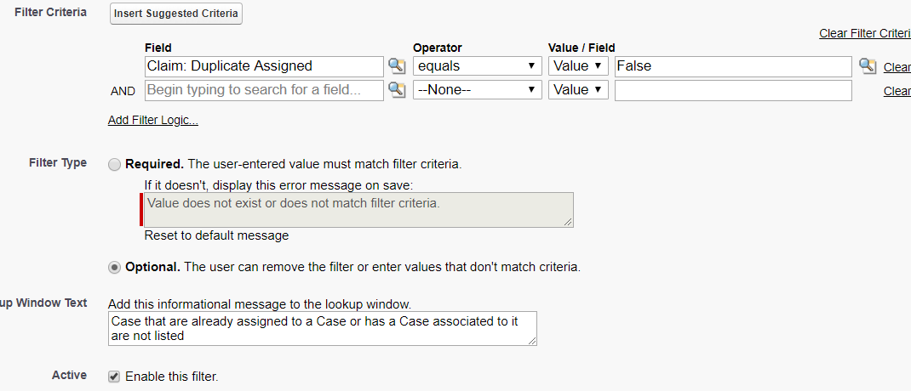Open value lookup icon beside False value
Image resolution: width=911 pixels, height=391 pixels.
867,66
